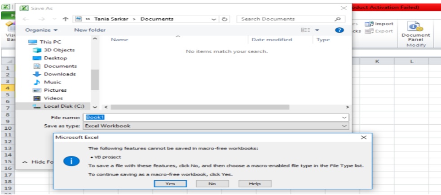Click the Refresh icon beside address bar

click(225, 19)
